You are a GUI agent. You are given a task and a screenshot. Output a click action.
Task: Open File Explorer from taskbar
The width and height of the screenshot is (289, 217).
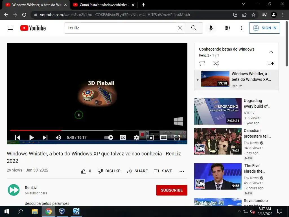point(34,211)
